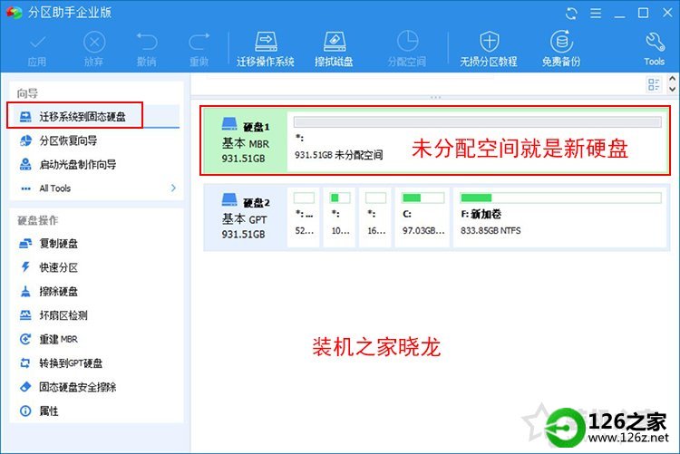
Task: Click the 迁移系统到固态硬盘 disk icon
Action: click(x=25, y=116)
